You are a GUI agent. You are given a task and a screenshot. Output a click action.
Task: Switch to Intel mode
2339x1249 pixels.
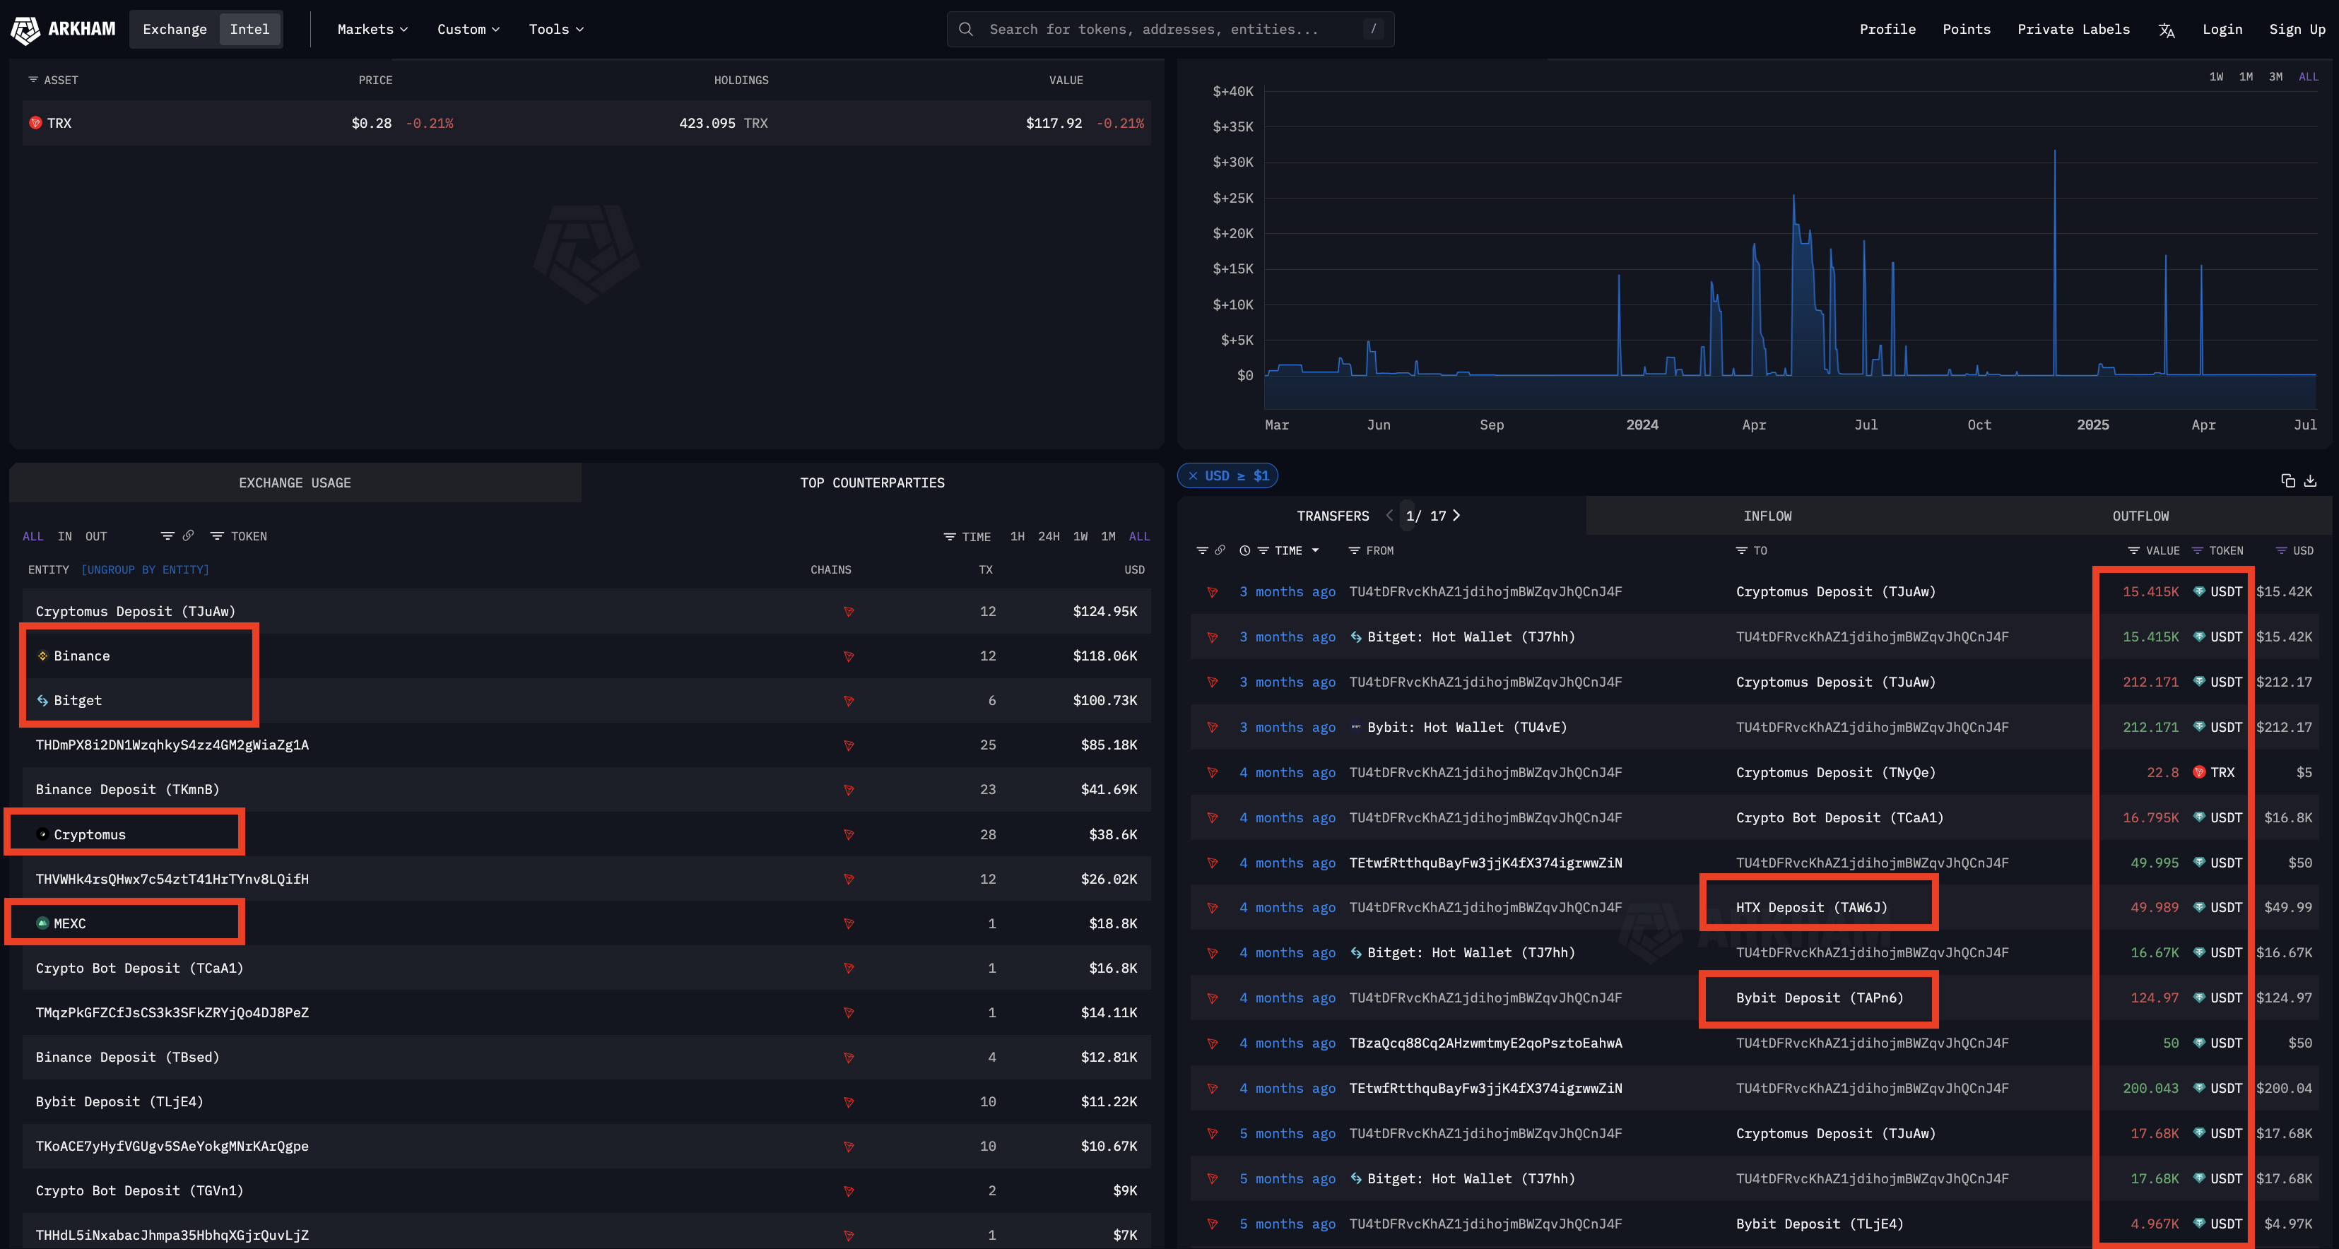(x=249, y=29)
